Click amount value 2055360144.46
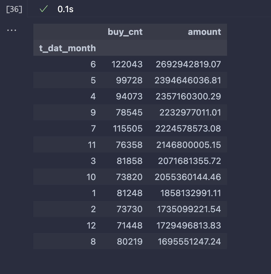 click(x=188, y=177)
